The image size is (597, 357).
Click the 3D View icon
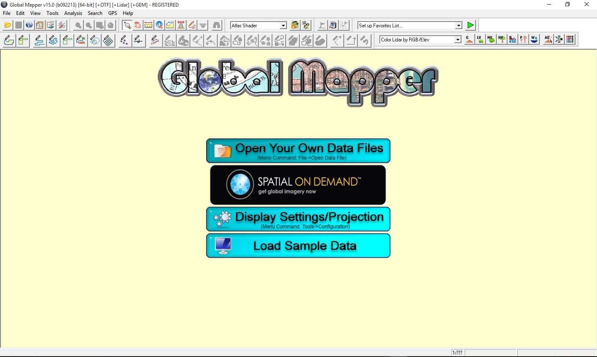point(306,25)
